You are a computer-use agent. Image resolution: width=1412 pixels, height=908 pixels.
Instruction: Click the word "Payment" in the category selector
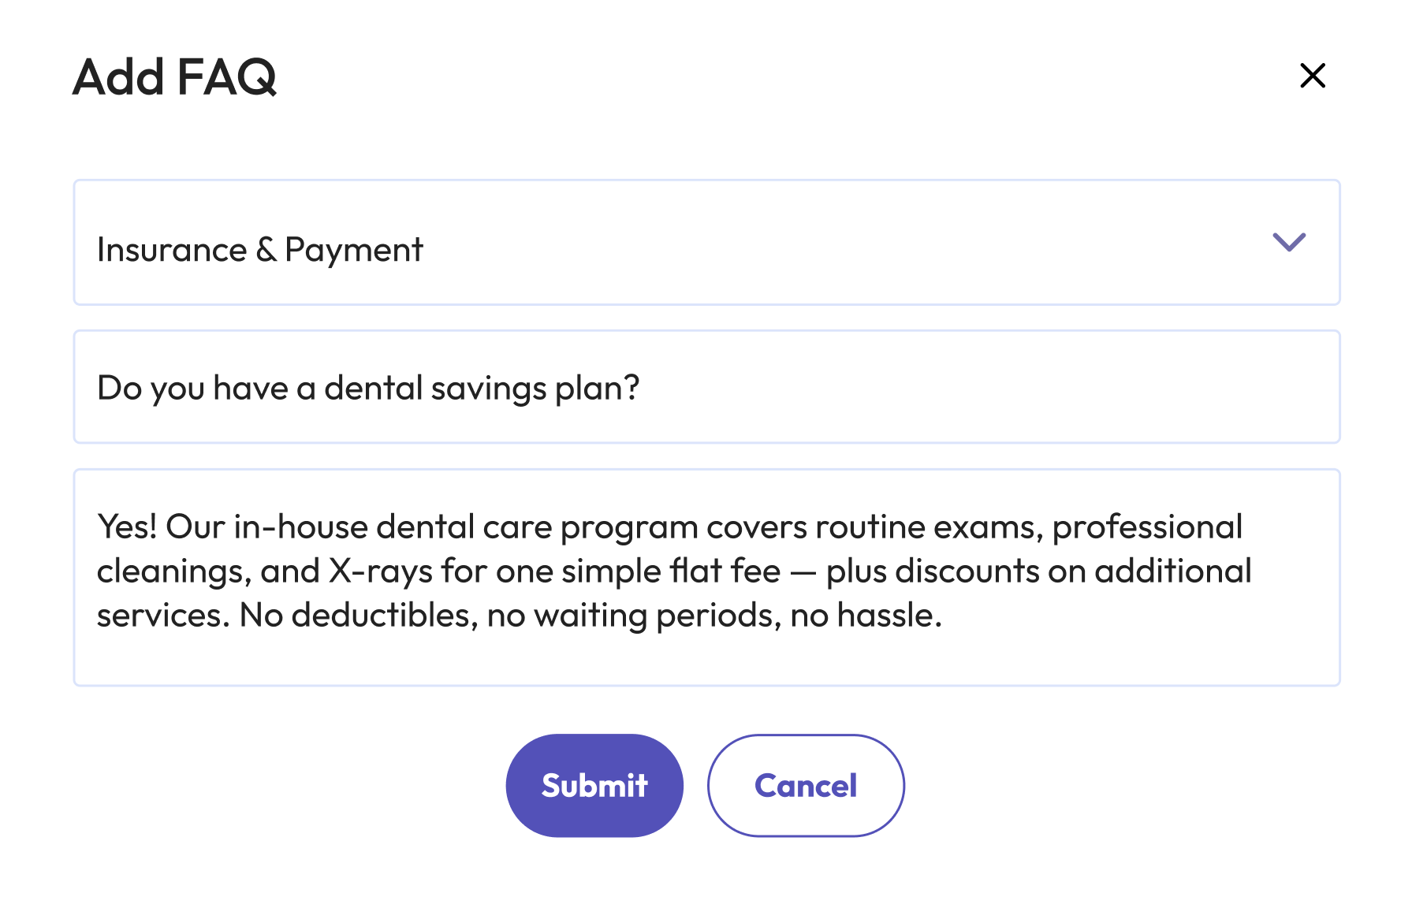[354, 250]
